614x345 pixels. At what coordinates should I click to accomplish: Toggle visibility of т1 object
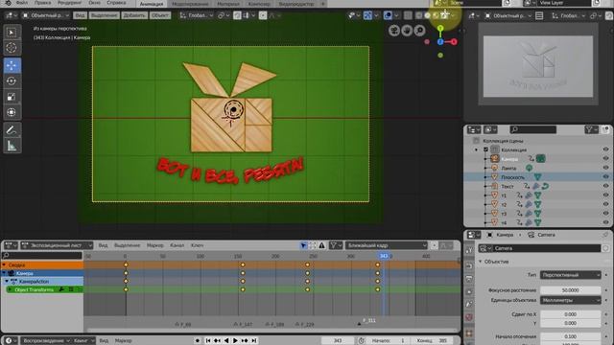605,195
